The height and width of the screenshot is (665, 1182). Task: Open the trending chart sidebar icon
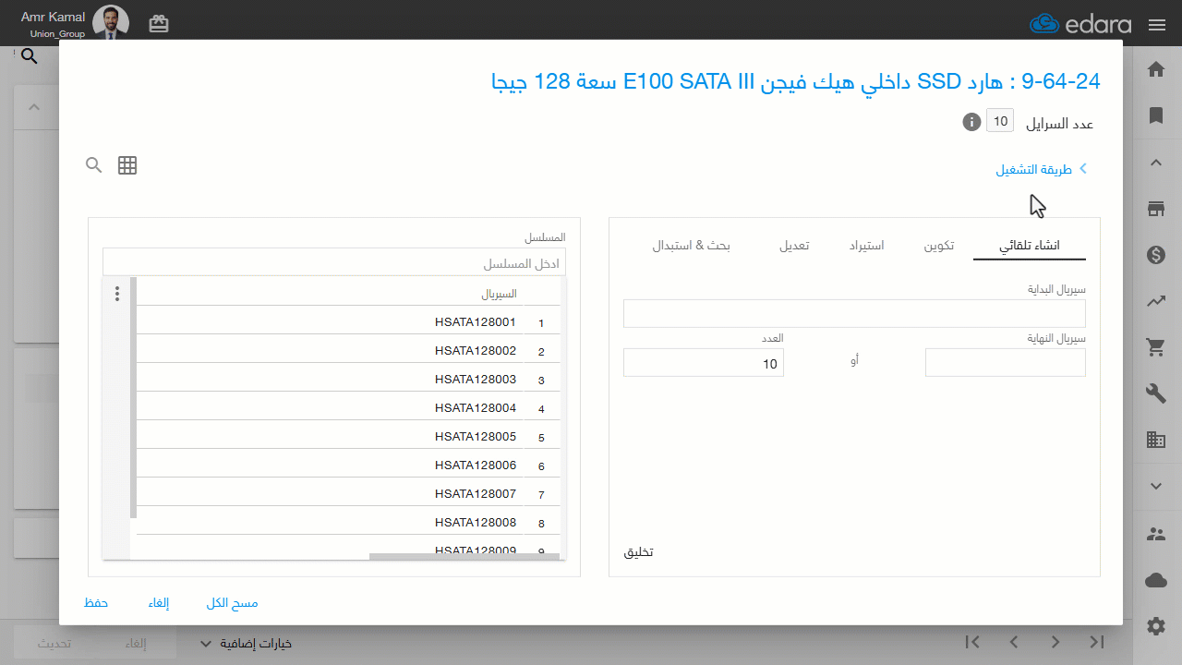pyautogui.click(x=1155, y=300)
